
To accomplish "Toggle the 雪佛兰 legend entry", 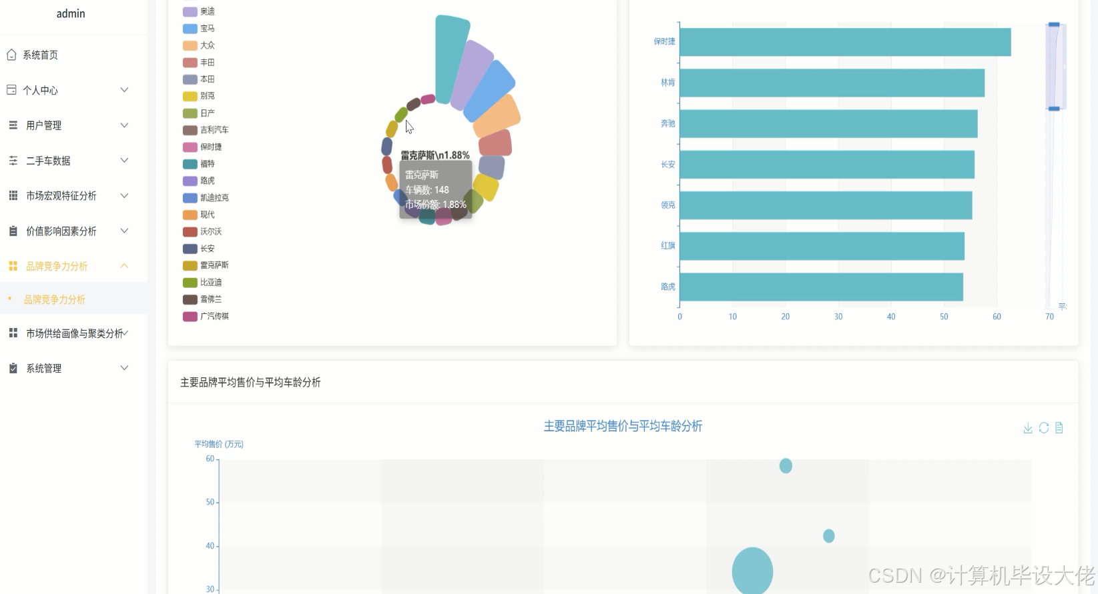I will [202, 299].
